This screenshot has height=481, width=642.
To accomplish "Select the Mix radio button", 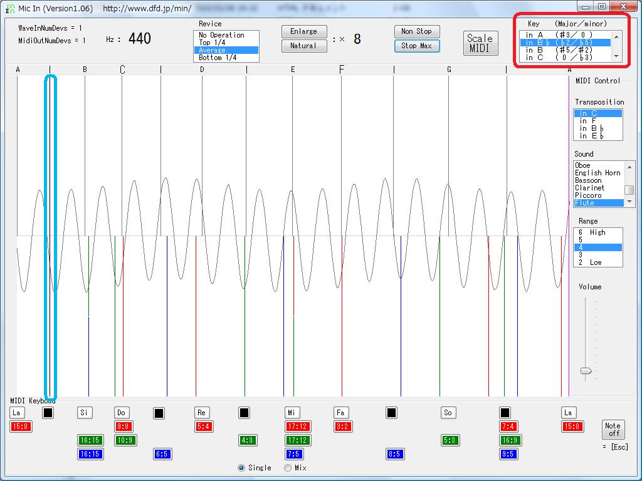I will pos(288,467).
